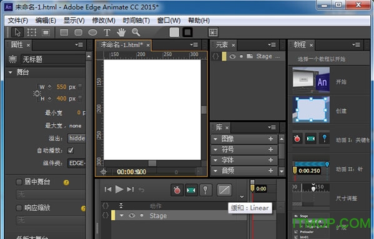
Task: Toggle the timeline Pin button
Action: tap(205, 190)
